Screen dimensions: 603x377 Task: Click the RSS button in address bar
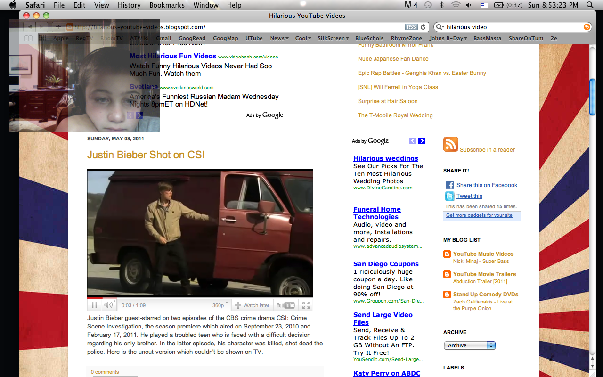[x=411, y=27]
